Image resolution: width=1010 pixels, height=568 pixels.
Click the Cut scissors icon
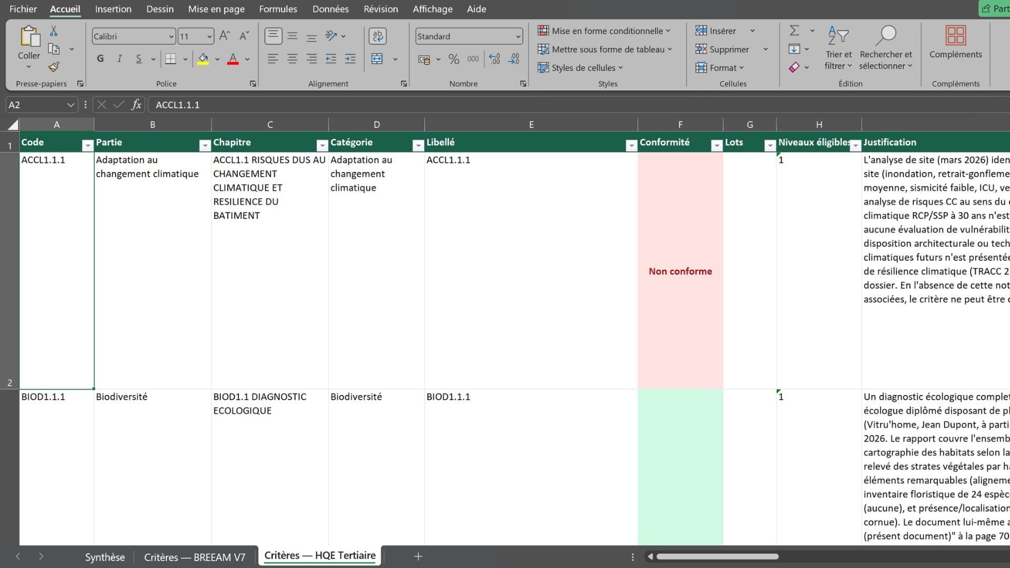(54, 31)
